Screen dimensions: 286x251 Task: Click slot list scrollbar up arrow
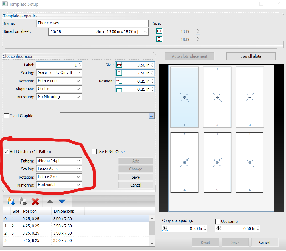(152, 218)
